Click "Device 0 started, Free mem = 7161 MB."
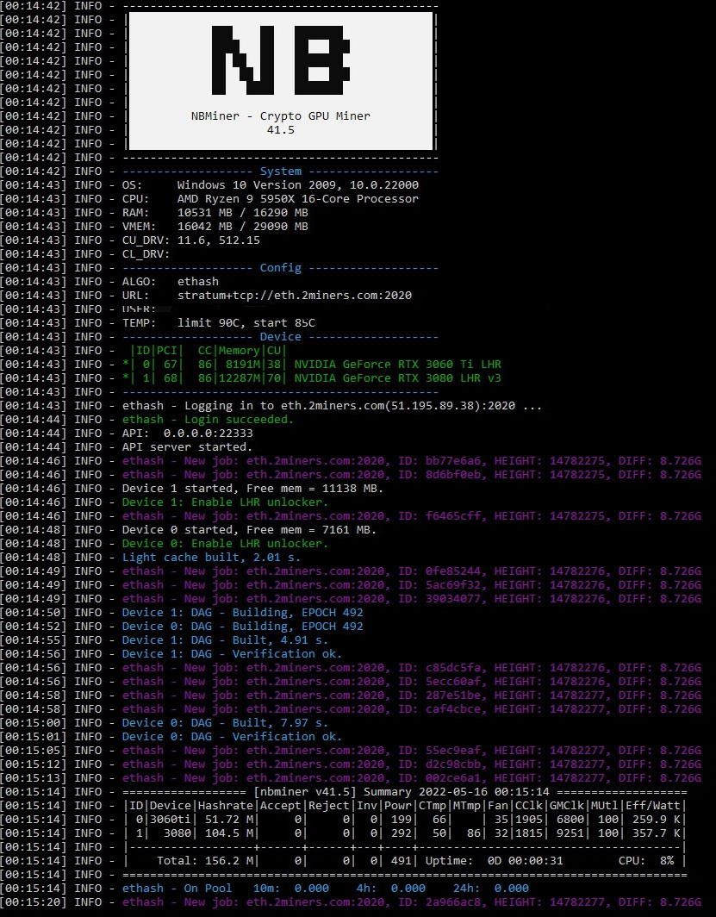Image resolution: width=716 pixels, height=917 pixels. pos(250,530)
